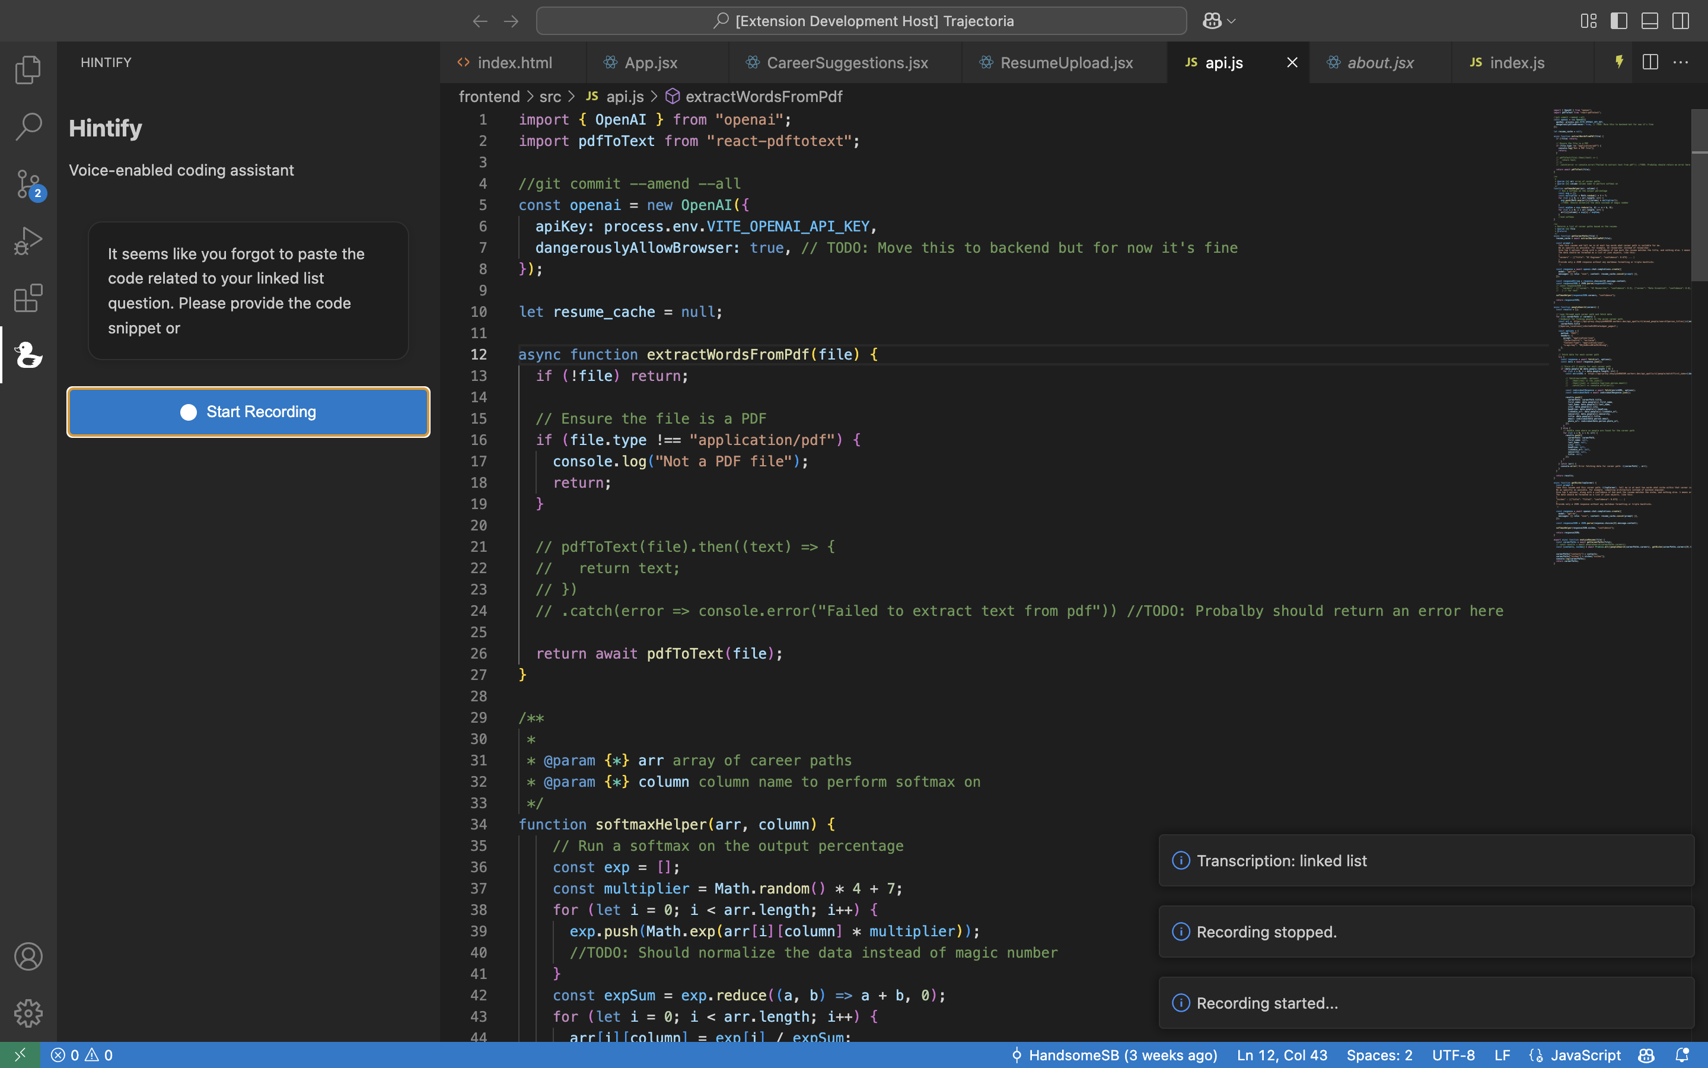Switch to the CareerSuggestions.jsx tab
Screen dimensions: 1708x1068
coord(846,63)
